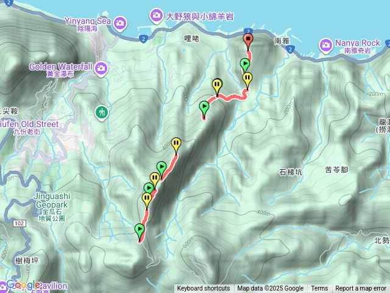Click the Google logo
The width and height of the screenshot is (390, 293).
click(23, 284)
